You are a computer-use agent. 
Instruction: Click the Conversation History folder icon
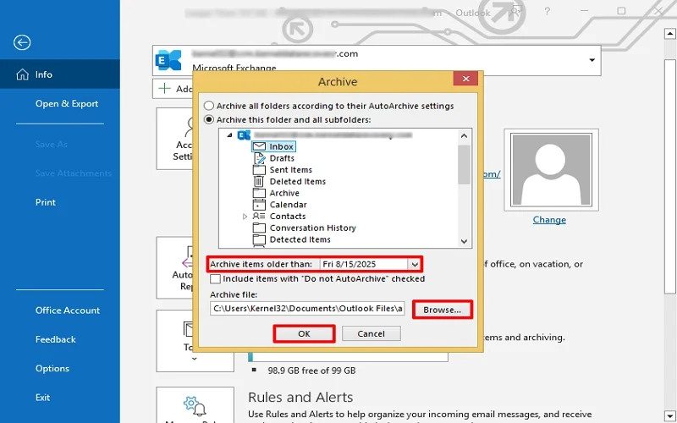259,228
